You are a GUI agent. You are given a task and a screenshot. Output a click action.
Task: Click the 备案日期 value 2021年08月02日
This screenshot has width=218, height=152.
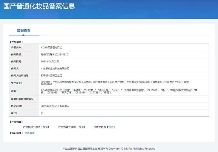point(50,61)
